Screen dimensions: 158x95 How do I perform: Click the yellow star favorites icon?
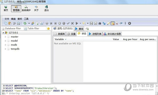click(48, 29)
